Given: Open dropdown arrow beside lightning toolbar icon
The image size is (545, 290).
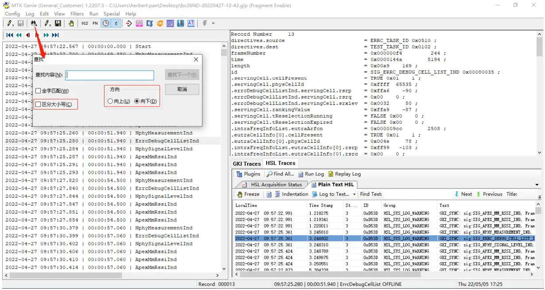Looking at the screenshot, I should [x=213, y=23].
